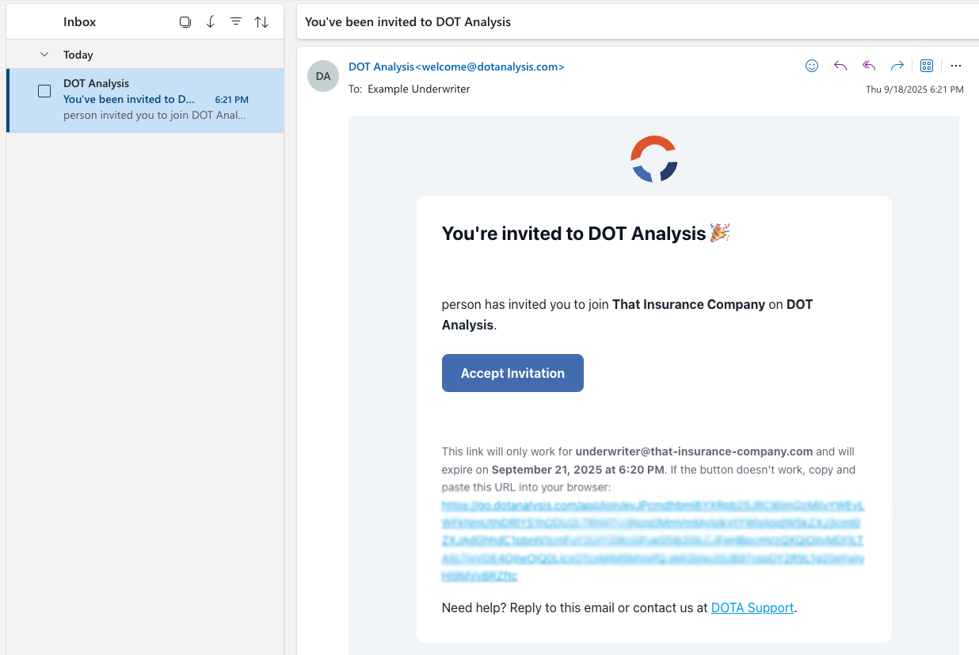Open the Sort arrows in Inbox header

point(261,22)
